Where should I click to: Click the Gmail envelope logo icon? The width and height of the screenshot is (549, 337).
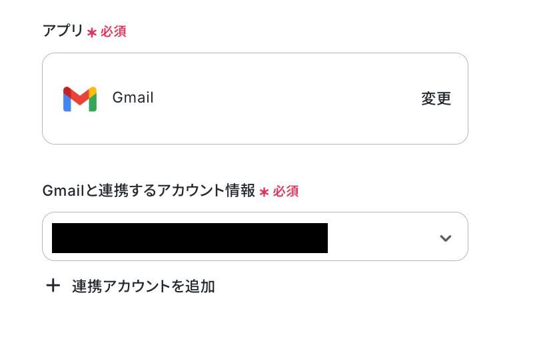[x=80, y=99]
